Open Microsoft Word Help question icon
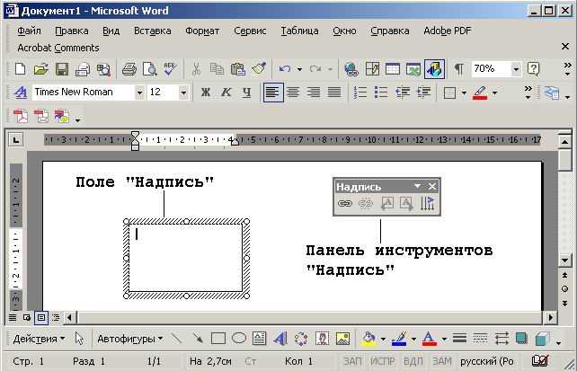Viewport: 577px width, 371px height. tap(533, 69)
